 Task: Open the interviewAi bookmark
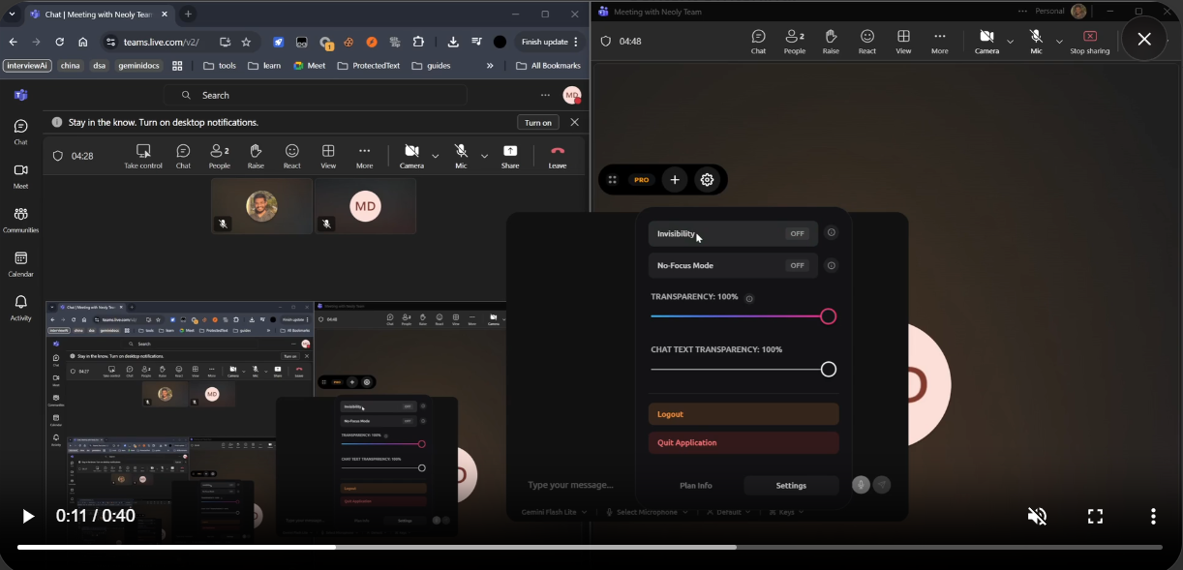[x=27, y=66]
